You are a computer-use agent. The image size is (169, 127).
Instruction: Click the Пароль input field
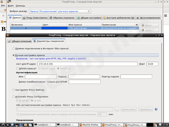(x=84, y=77)
